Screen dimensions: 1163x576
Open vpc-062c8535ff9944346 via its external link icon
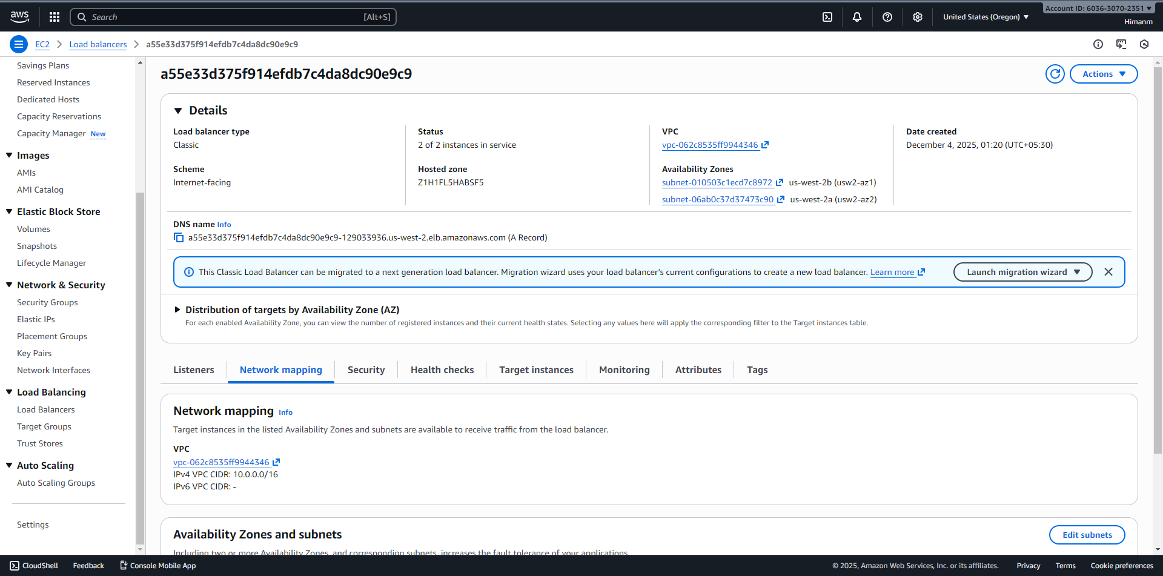(765, 145)
